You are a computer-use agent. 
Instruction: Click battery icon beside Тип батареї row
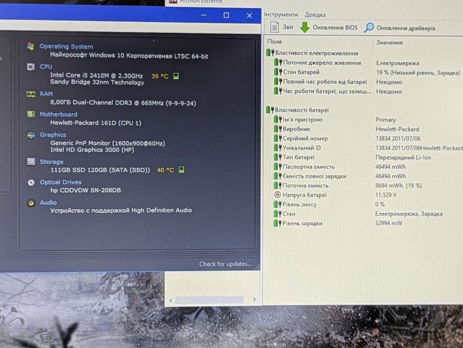pyautogui.click(x=278, y=157)
